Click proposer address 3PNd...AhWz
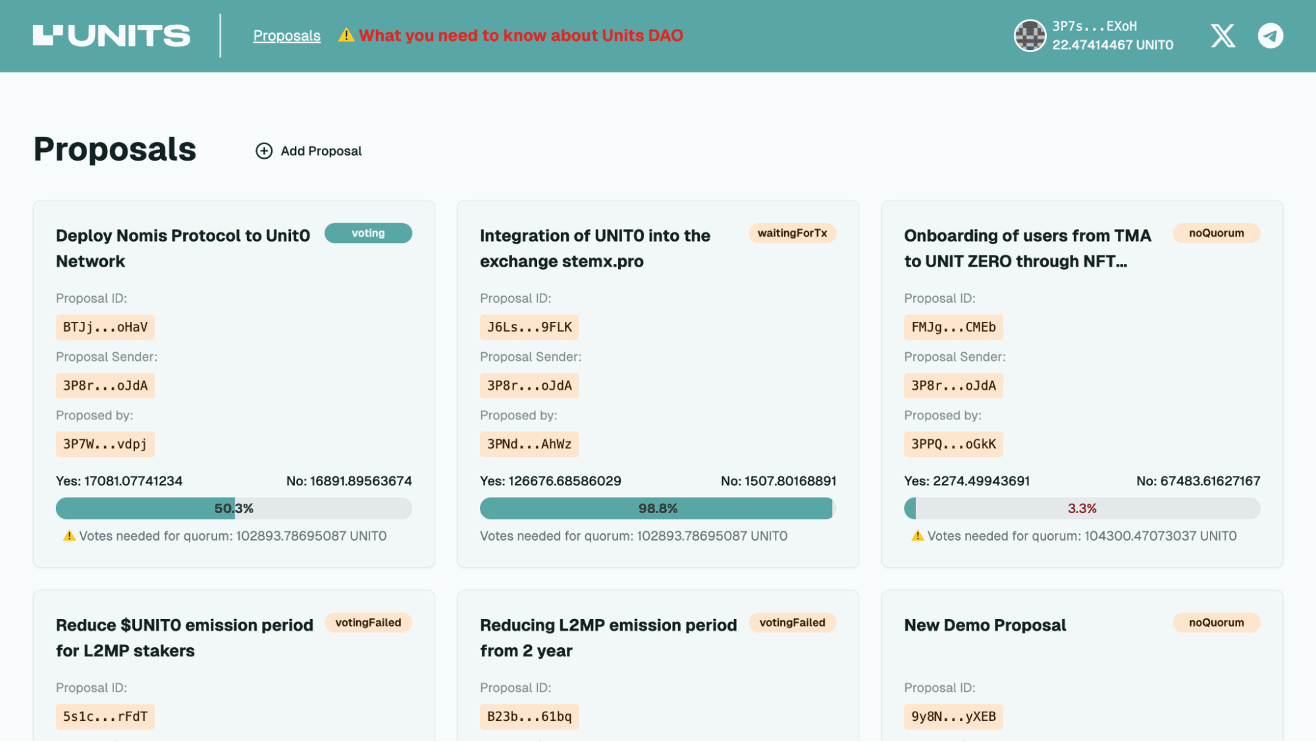 [x=529, y=444]
